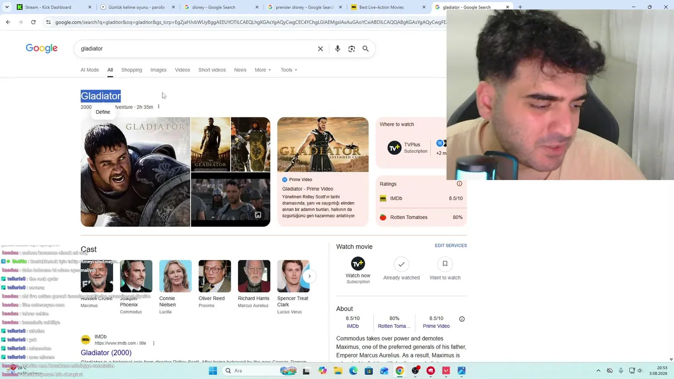Expand the More search filters dropdown
This screenshot has width=674, height=379.
(x=263, y=69)
